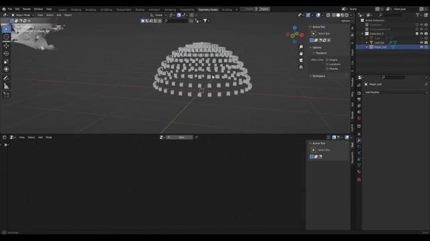Toggle the snapping magnet in viewport header
The image size is (430, 241).
point(179,15)
